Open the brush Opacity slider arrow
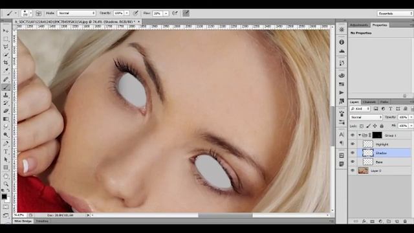This screenshot has height=233, width=414. point(127,13)
